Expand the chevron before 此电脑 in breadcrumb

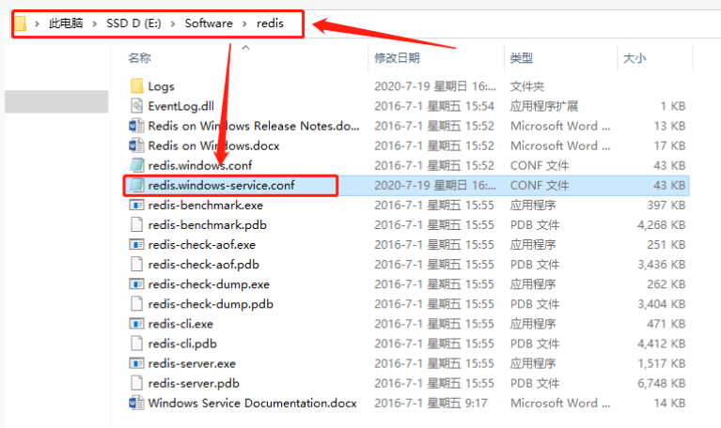coord(37,23)
